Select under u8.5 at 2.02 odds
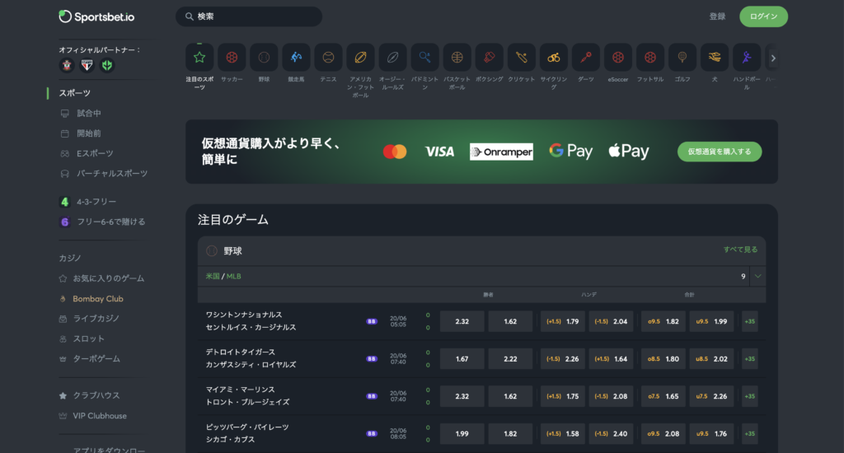 point(711,359)
